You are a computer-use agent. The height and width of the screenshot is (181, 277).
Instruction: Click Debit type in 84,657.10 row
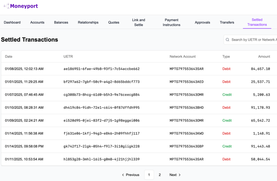point(226,69)
